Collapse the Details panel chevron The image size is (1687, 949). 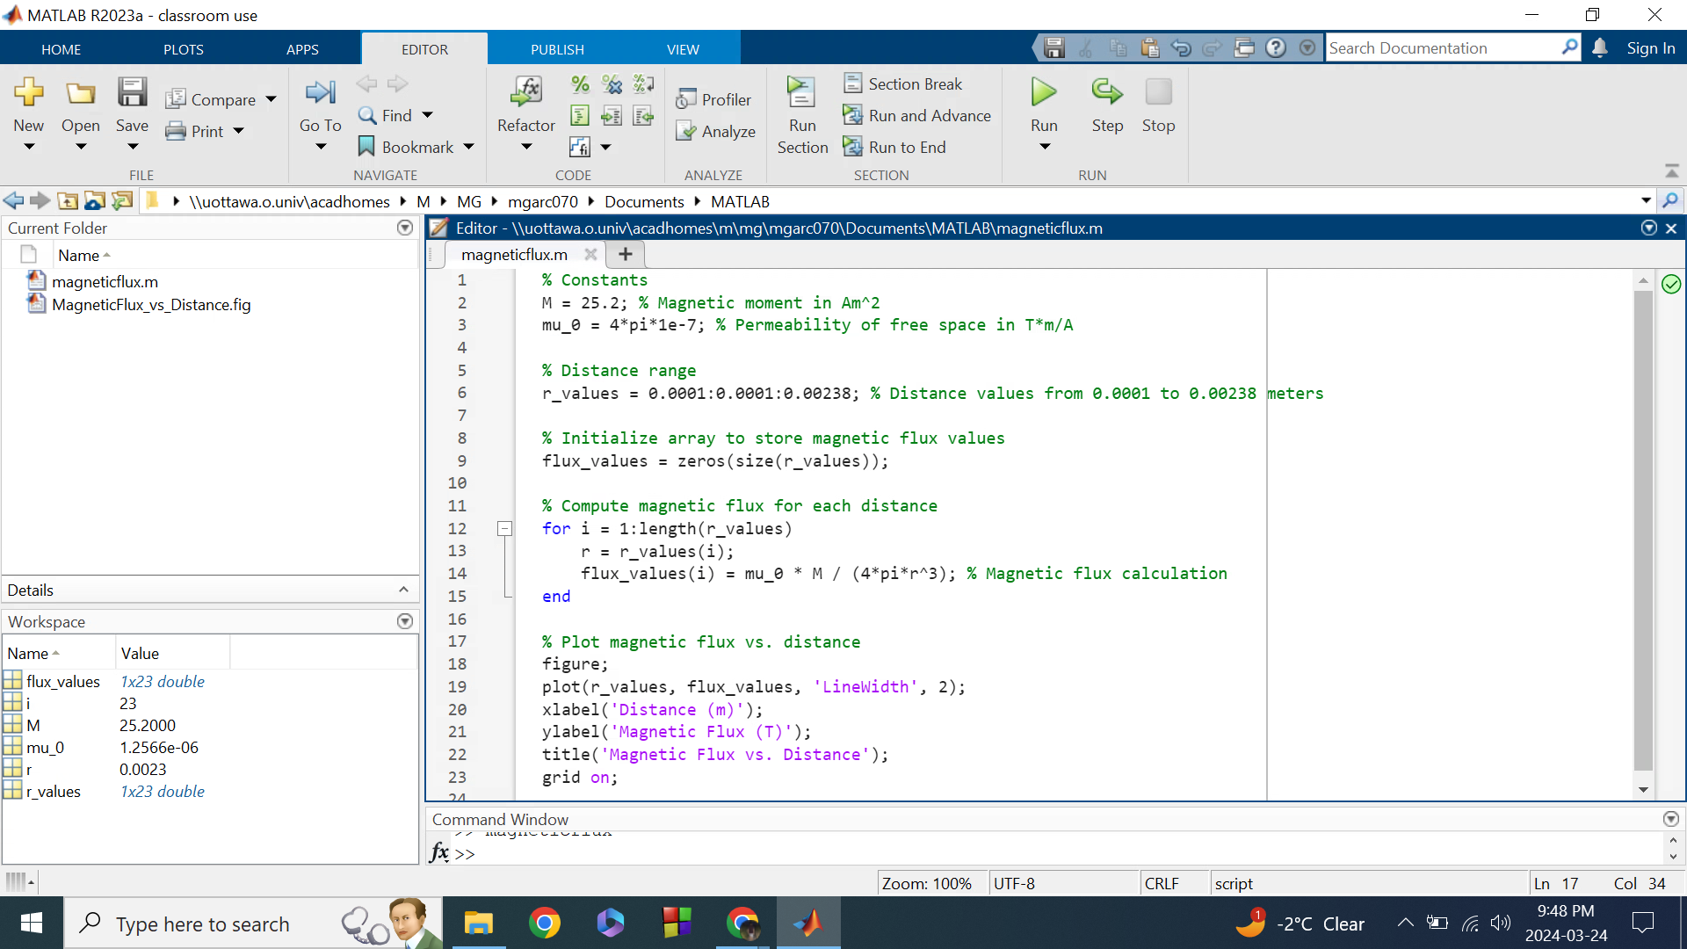[x=403, y=590]
